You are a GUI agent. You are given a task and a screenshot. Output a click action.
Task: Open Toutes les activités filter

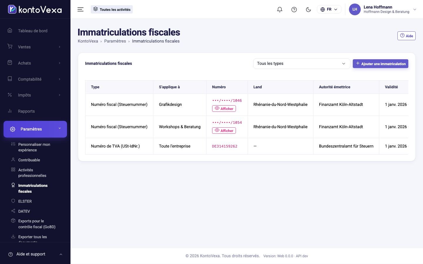112,9
